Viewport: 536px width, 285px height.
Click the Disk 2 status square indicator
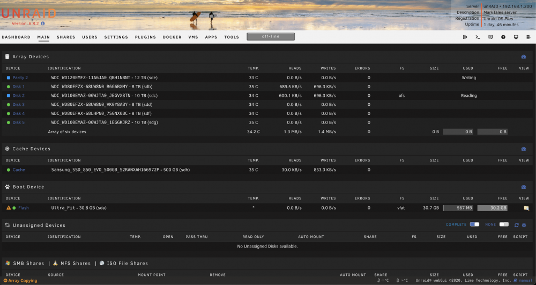click(8, 96)
